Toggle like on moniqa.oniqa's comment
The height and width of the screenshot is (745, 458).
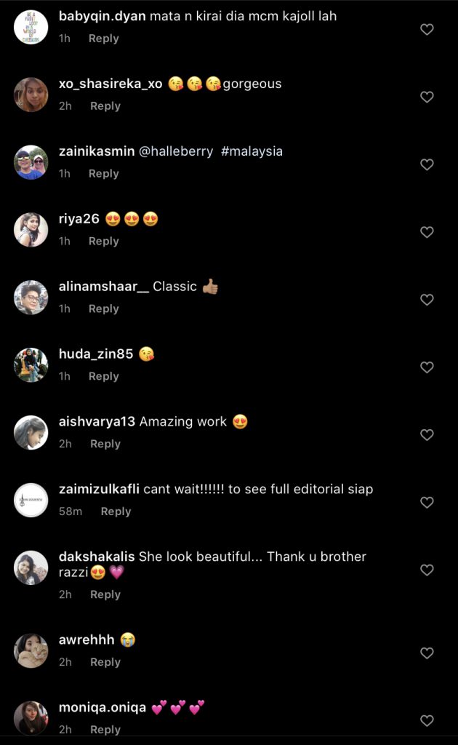[427, 721]
